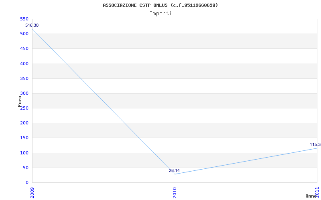Click the 550 y-axis tick label
The width and height of the screenshot is (321, 200).
[24, 19]
